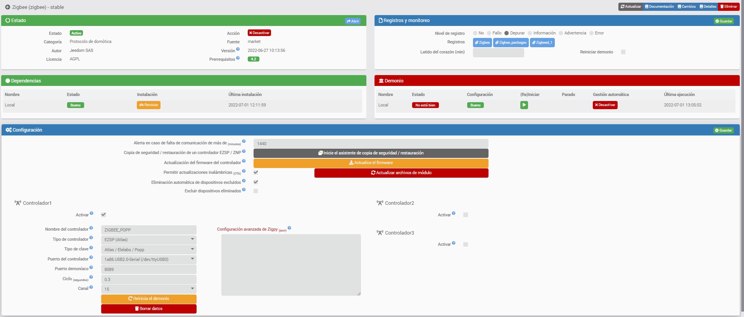This screenshot has width=744, height=317.
Task: Open Cambios from the top toolbar
Action: pos(687,7)
